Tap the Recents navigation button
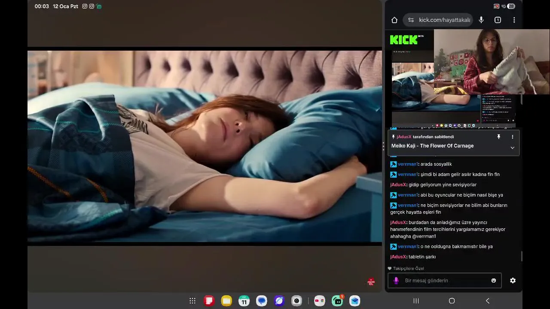Screen dimensions: 550x309 click(x=416, y=301)
